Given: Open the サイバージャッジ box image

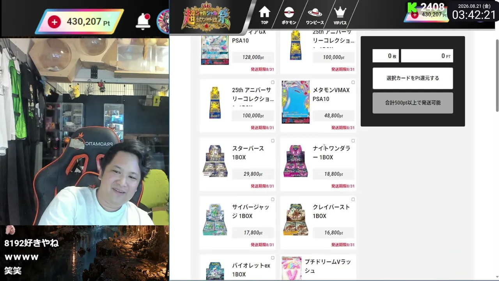Looking at the screenshot, I should 215,219.
